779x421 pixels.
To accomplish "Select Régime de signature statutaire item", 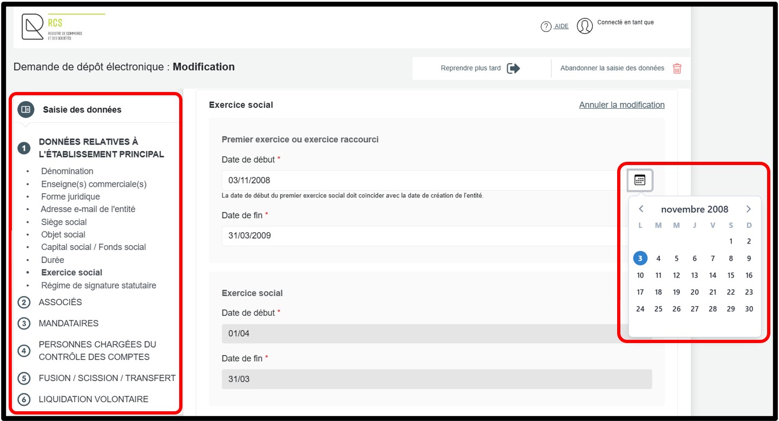I will [x=99, y=285].
